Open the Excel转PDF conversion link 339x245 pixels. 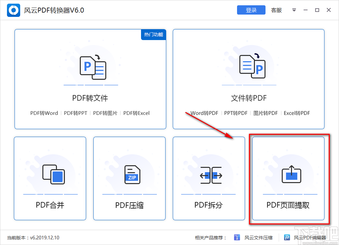coord(297,113)
